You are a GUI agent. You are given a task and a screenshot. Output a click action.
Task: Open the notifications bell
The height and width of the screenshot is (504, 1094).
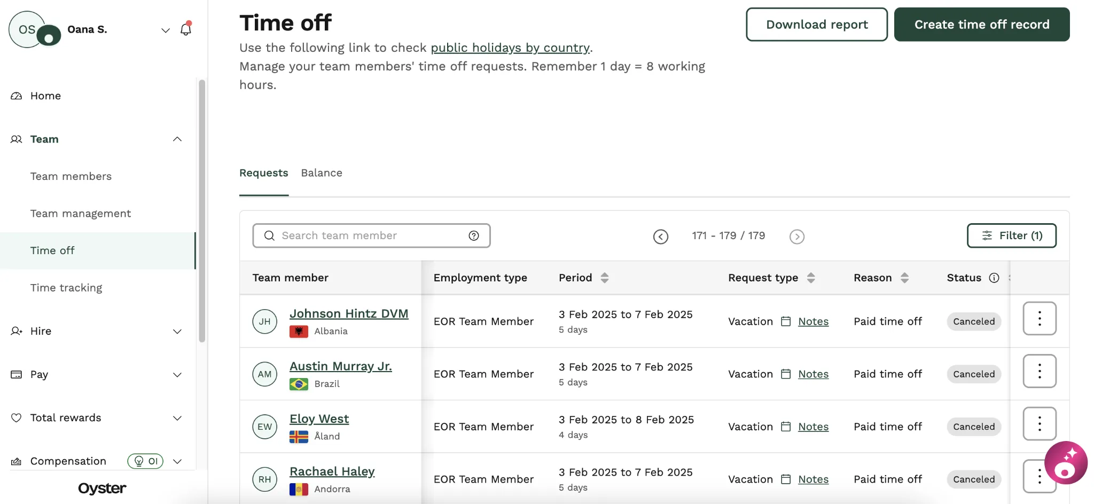(x=186, y=29)
